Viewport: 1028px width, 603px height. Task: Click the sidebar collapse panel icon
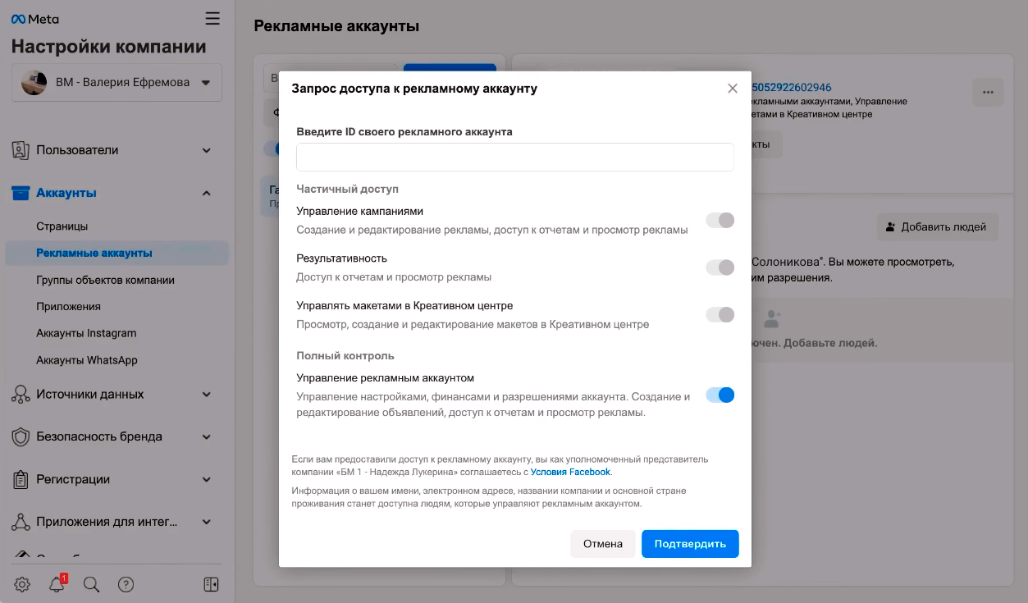point(211,584)
